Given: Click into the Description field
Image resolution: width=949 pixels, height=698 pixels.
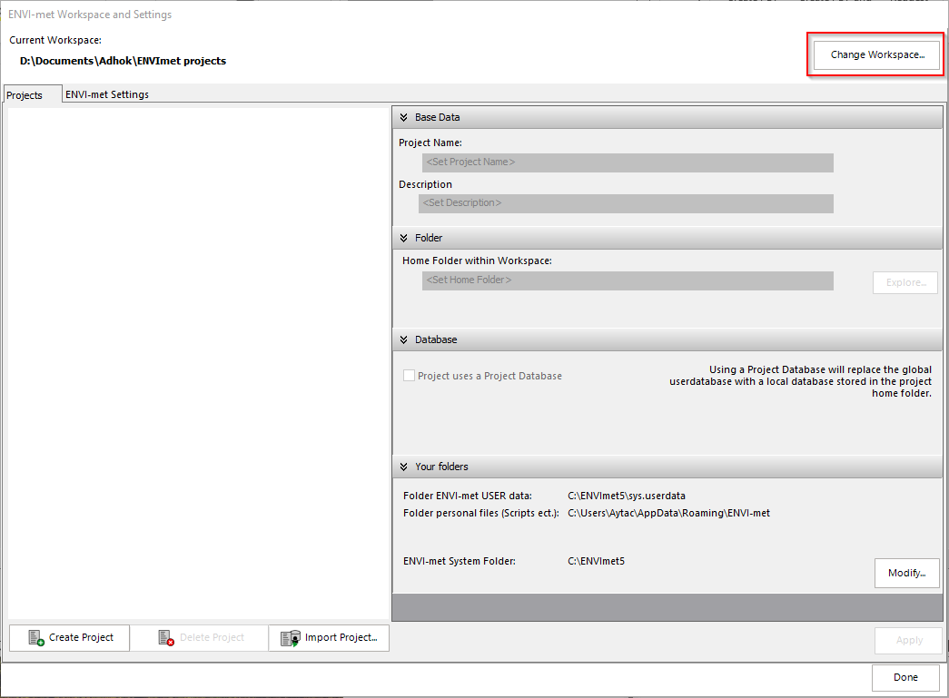Looking at the screenshot, I should coord(625,203).
